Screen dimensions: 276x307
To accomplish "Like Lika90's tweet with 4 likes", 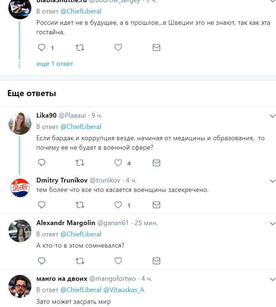I will (x=118, y=163).
